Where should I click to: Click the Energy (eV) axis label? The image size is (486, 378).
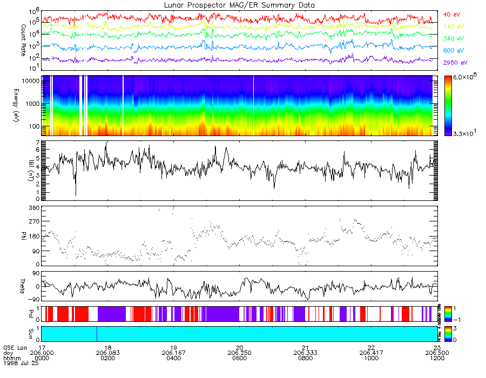[16, 105]
